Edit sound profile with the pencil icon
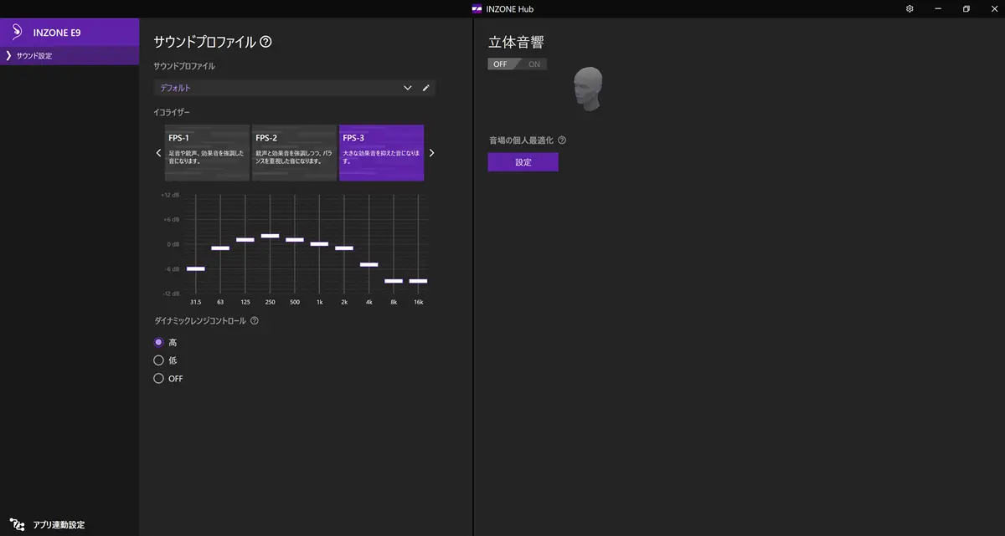 [425, 88]
